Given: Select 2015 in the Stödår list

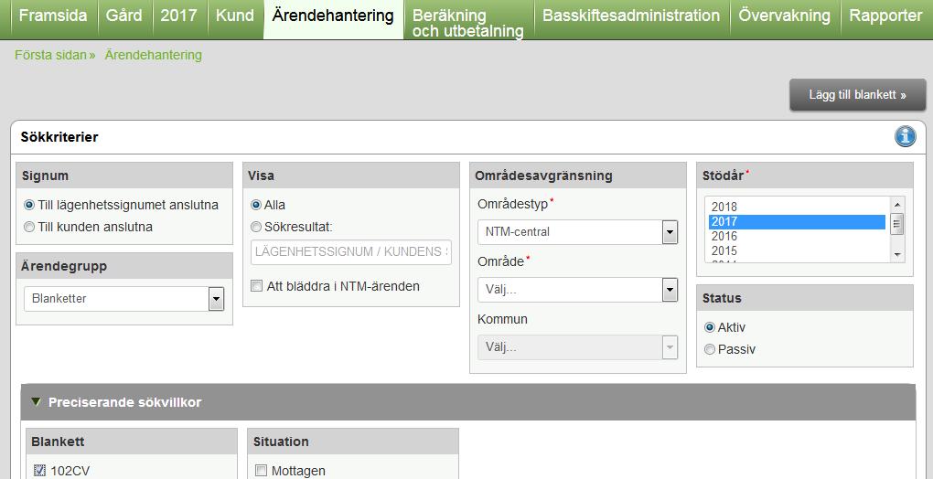Looking at the screenshot, I should click(797, 250).
